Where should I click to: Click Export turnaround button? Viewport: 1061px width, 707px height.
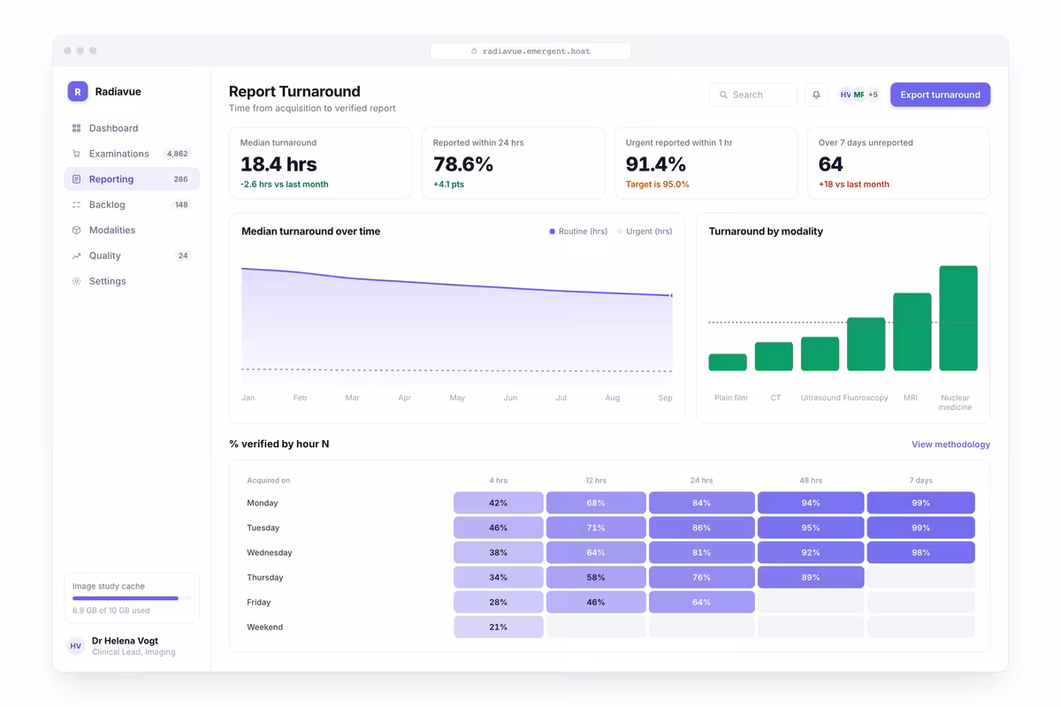click(940, 95)
